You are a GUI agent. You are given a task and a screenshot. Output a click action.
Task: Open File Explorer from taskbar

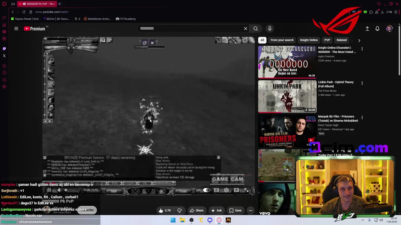[182, 220]
